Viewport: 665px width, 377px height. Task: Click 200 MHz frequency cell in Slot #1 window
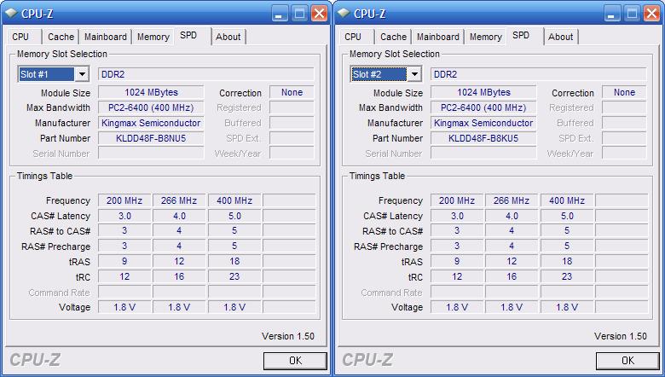(x=124, y=200)
